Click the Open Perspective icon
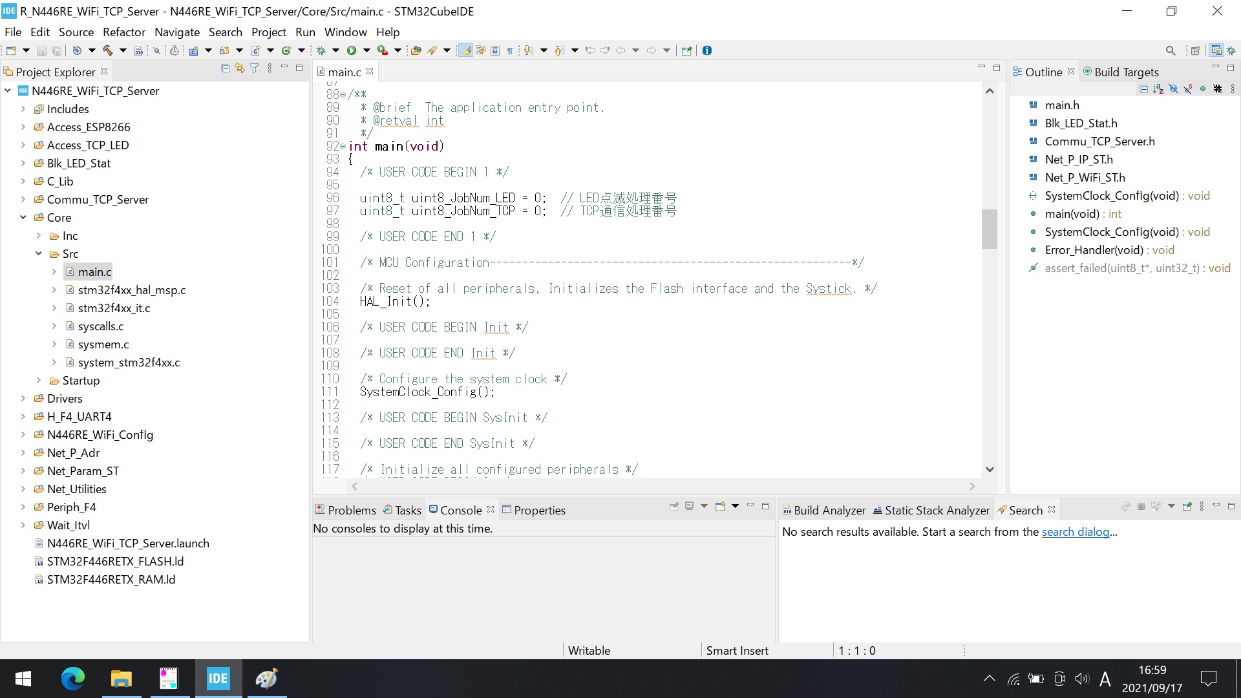The width and height of the screenshot is (1241, 698). tap(1196, 50)
